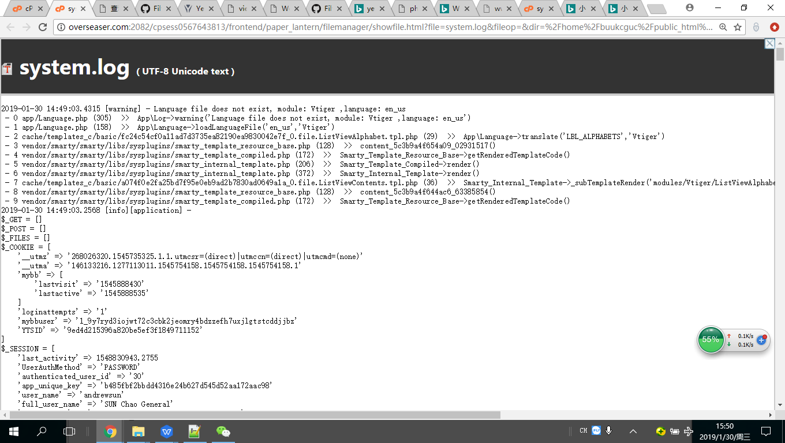Viewport: 785px width, 443px height.
Task: Close the 'Ye' tab
Action: [x=211, y=9]
